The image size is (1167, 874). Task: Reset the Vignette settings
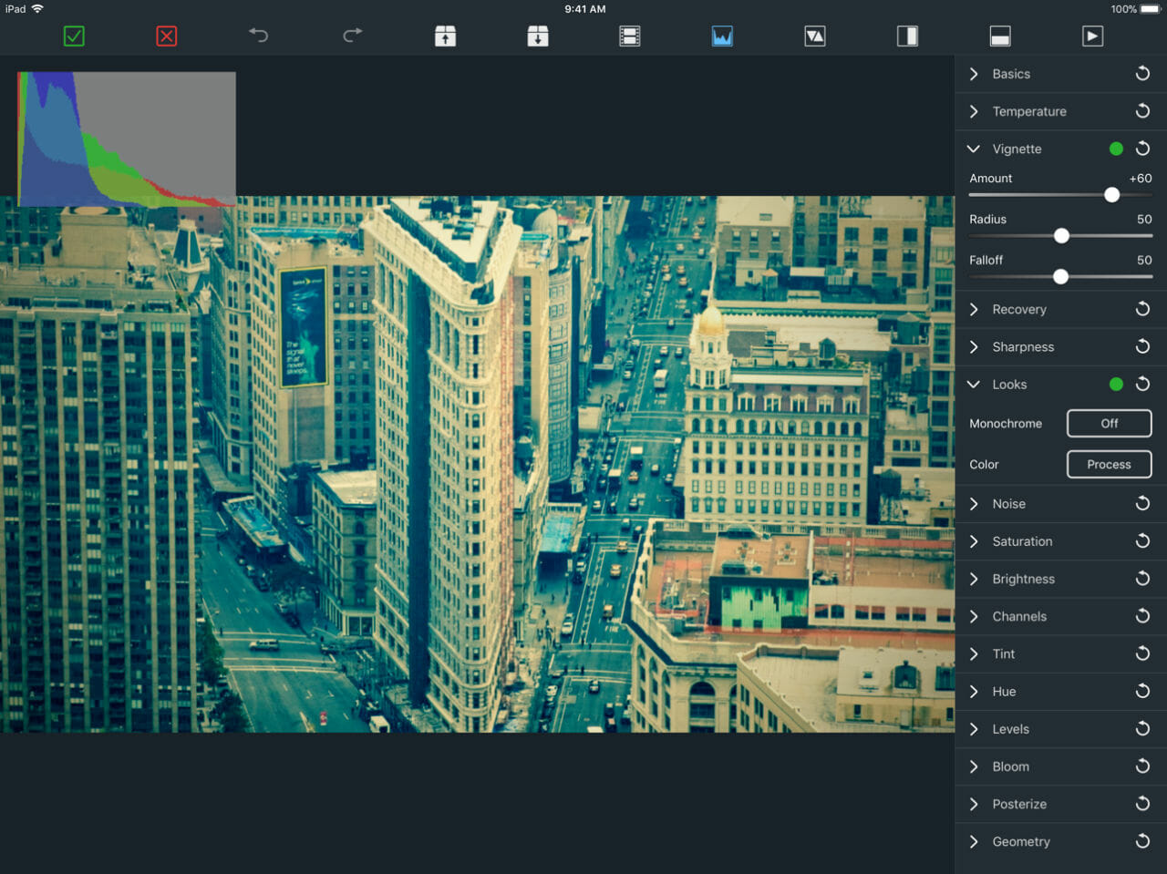point(1142,149)
